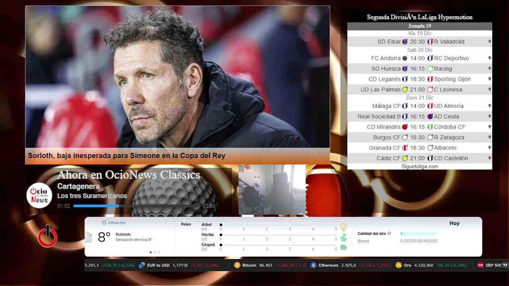509x286 pixels.
Task: Click the RC Deportivo team name
Action: [451, 58]
